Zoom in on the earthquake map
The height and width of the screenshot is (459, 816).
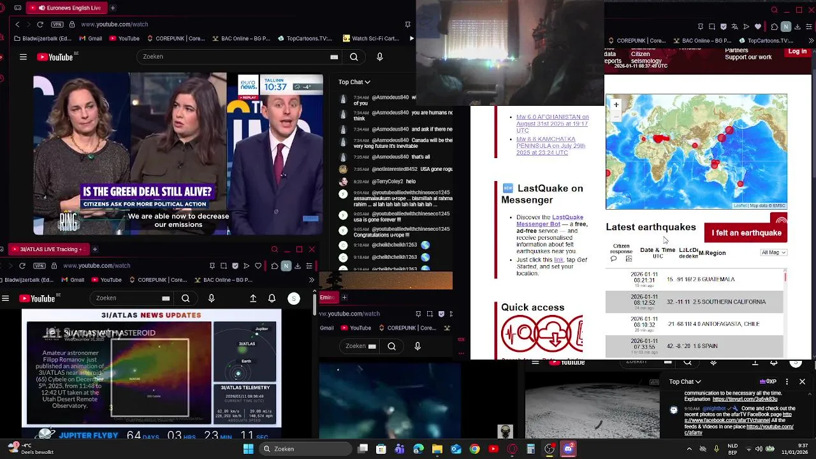click(x=616, y=105)
